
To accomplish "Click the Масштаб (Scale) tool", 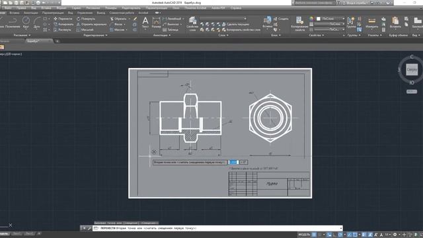I will 85,30.
